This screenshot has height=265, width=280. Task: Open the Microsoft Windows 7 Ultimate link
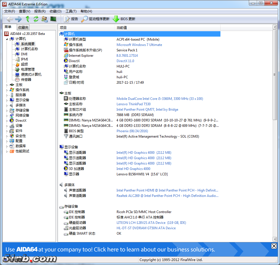(x=139, y=45)
